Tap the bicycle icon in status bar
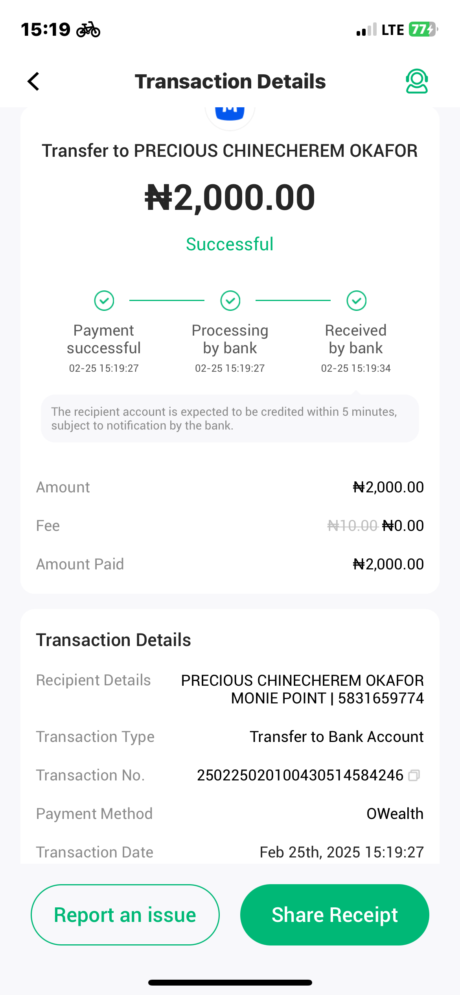Screen dimensions: 460x995 pos(88,29)
